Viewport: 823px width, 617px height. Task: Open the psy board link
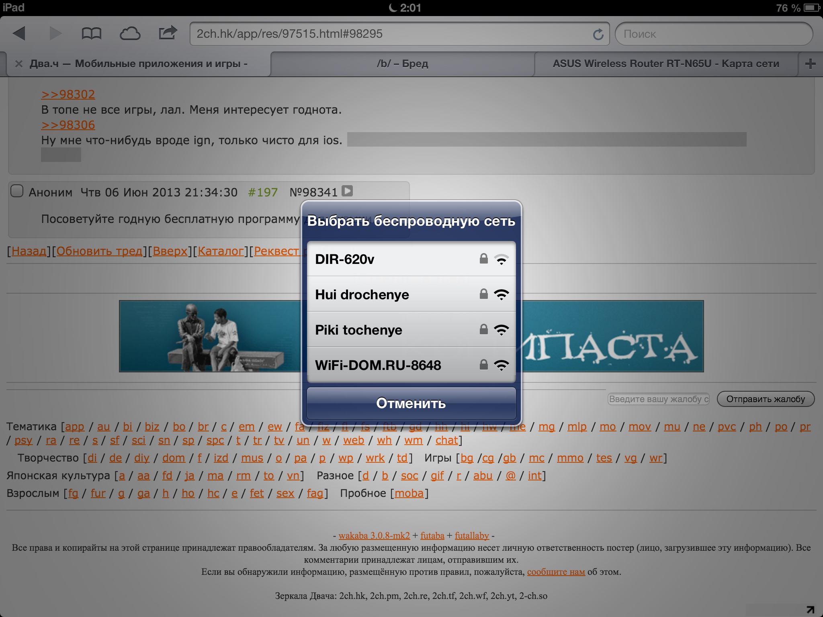pos(23,441)
